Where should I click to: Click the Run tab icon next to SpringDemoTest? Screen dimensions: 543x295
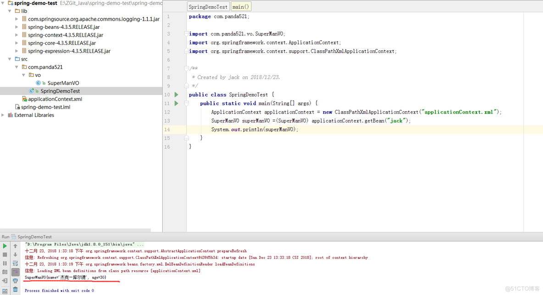point(13,236)
